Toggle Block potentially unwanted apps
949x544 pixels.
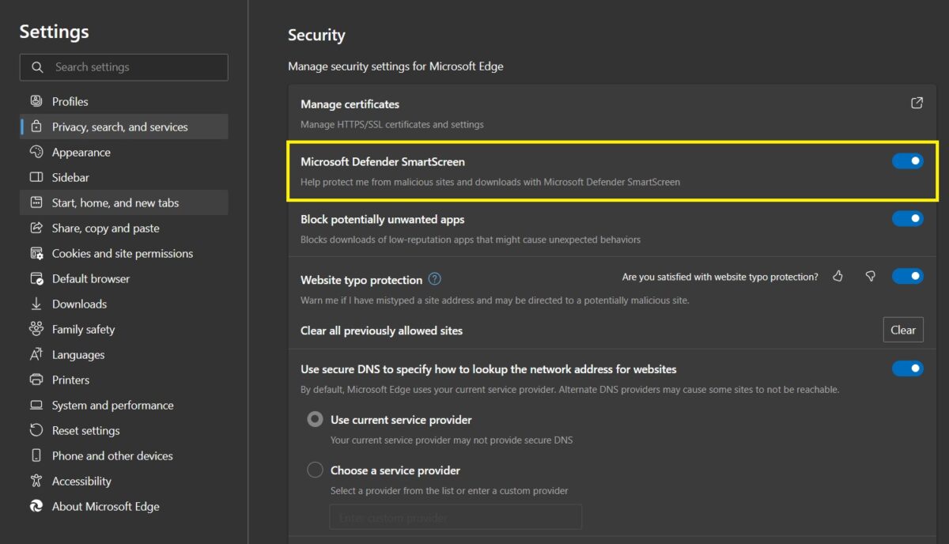click(907, 218)
